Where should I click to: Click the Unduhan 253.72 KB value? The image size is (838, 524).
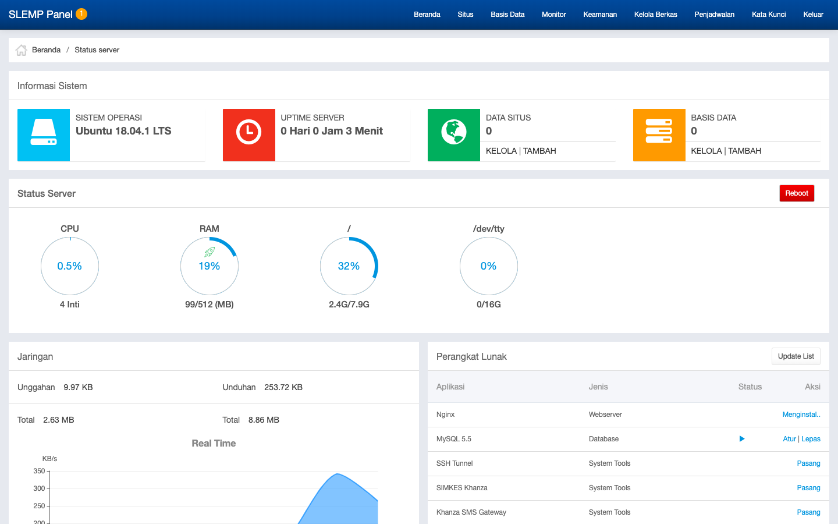click(x=283, y=387)
